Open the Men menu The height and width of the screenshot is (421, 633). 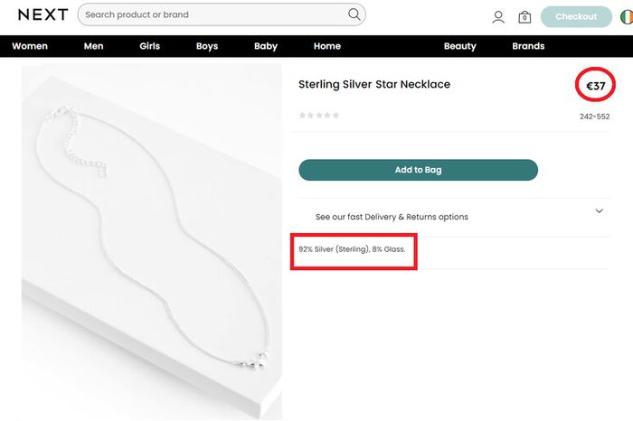coord(94,46)
